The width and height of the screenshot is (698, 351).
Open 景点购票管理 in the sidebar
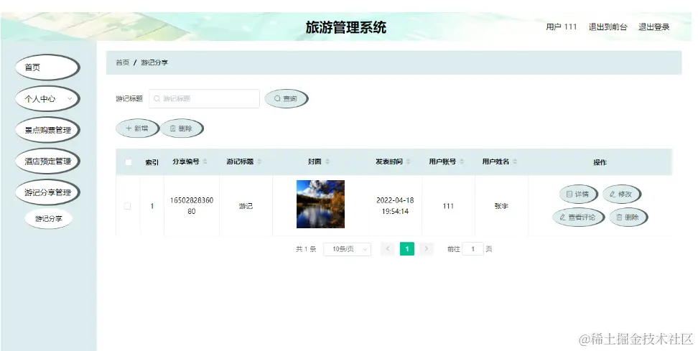[x=47, y=130]
